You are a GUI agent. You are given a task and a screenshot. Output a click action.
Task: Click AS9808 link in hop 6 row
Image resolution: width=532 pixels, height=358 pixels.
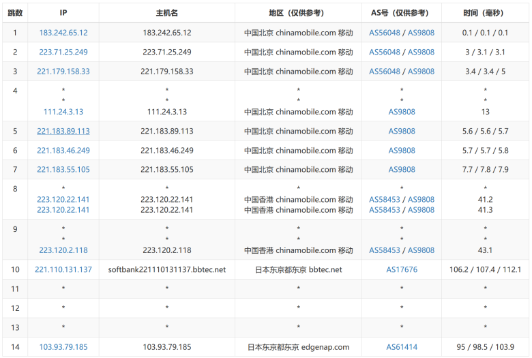pyautogui.click(x=402, y=150)
